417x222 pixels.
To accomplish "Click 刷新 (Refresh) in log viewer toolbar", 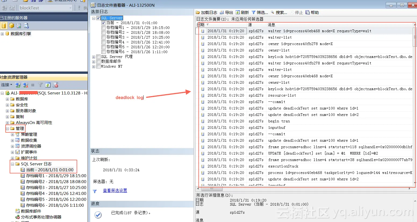I will click(242, 12).
